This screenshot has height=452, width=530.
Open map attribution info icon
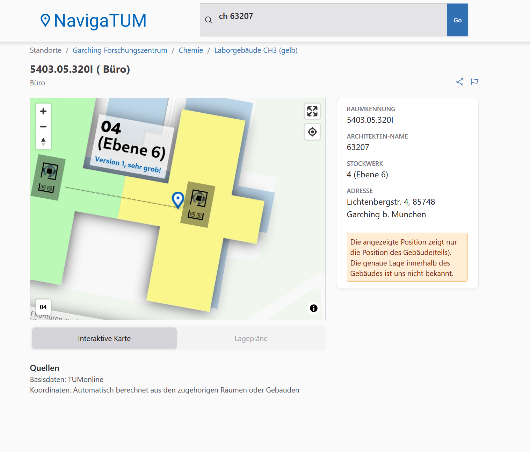point(313,308)
